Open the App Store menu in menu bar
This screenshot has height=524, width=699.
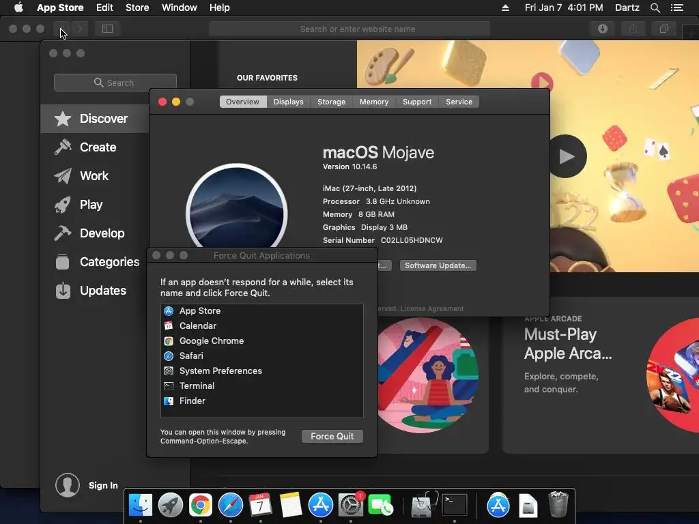pyautogui.click(x=60, y=8)
